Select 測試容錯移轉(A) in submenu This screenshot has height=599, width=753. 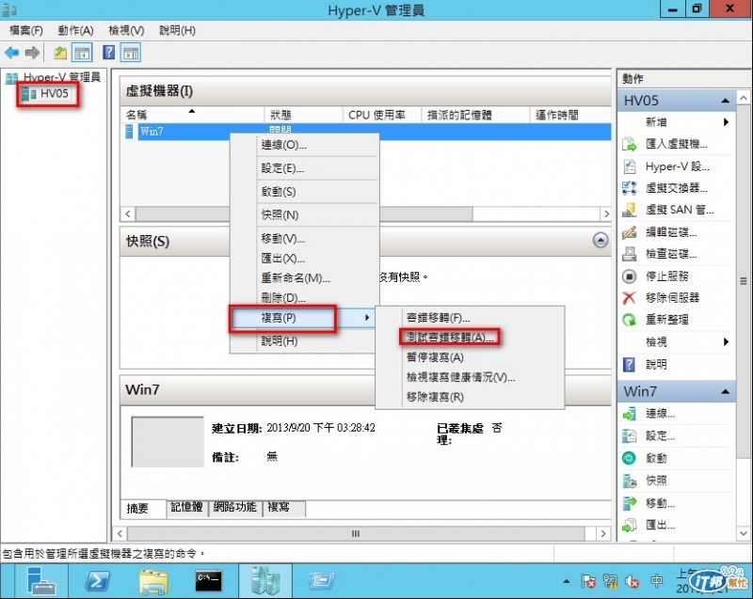coord(470,338)
